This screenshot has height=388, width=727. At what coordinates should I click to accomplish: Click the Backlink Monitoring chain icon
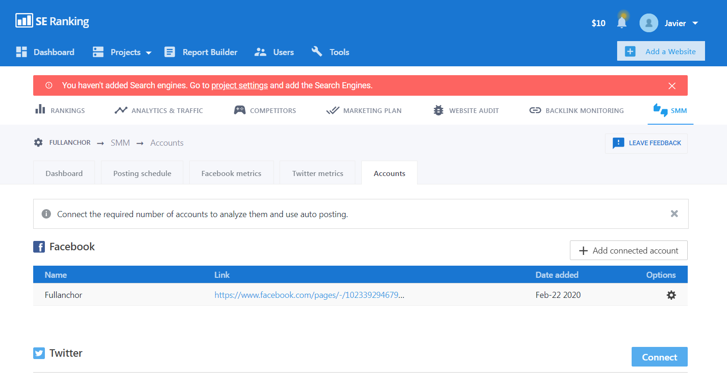click(535, 110)
